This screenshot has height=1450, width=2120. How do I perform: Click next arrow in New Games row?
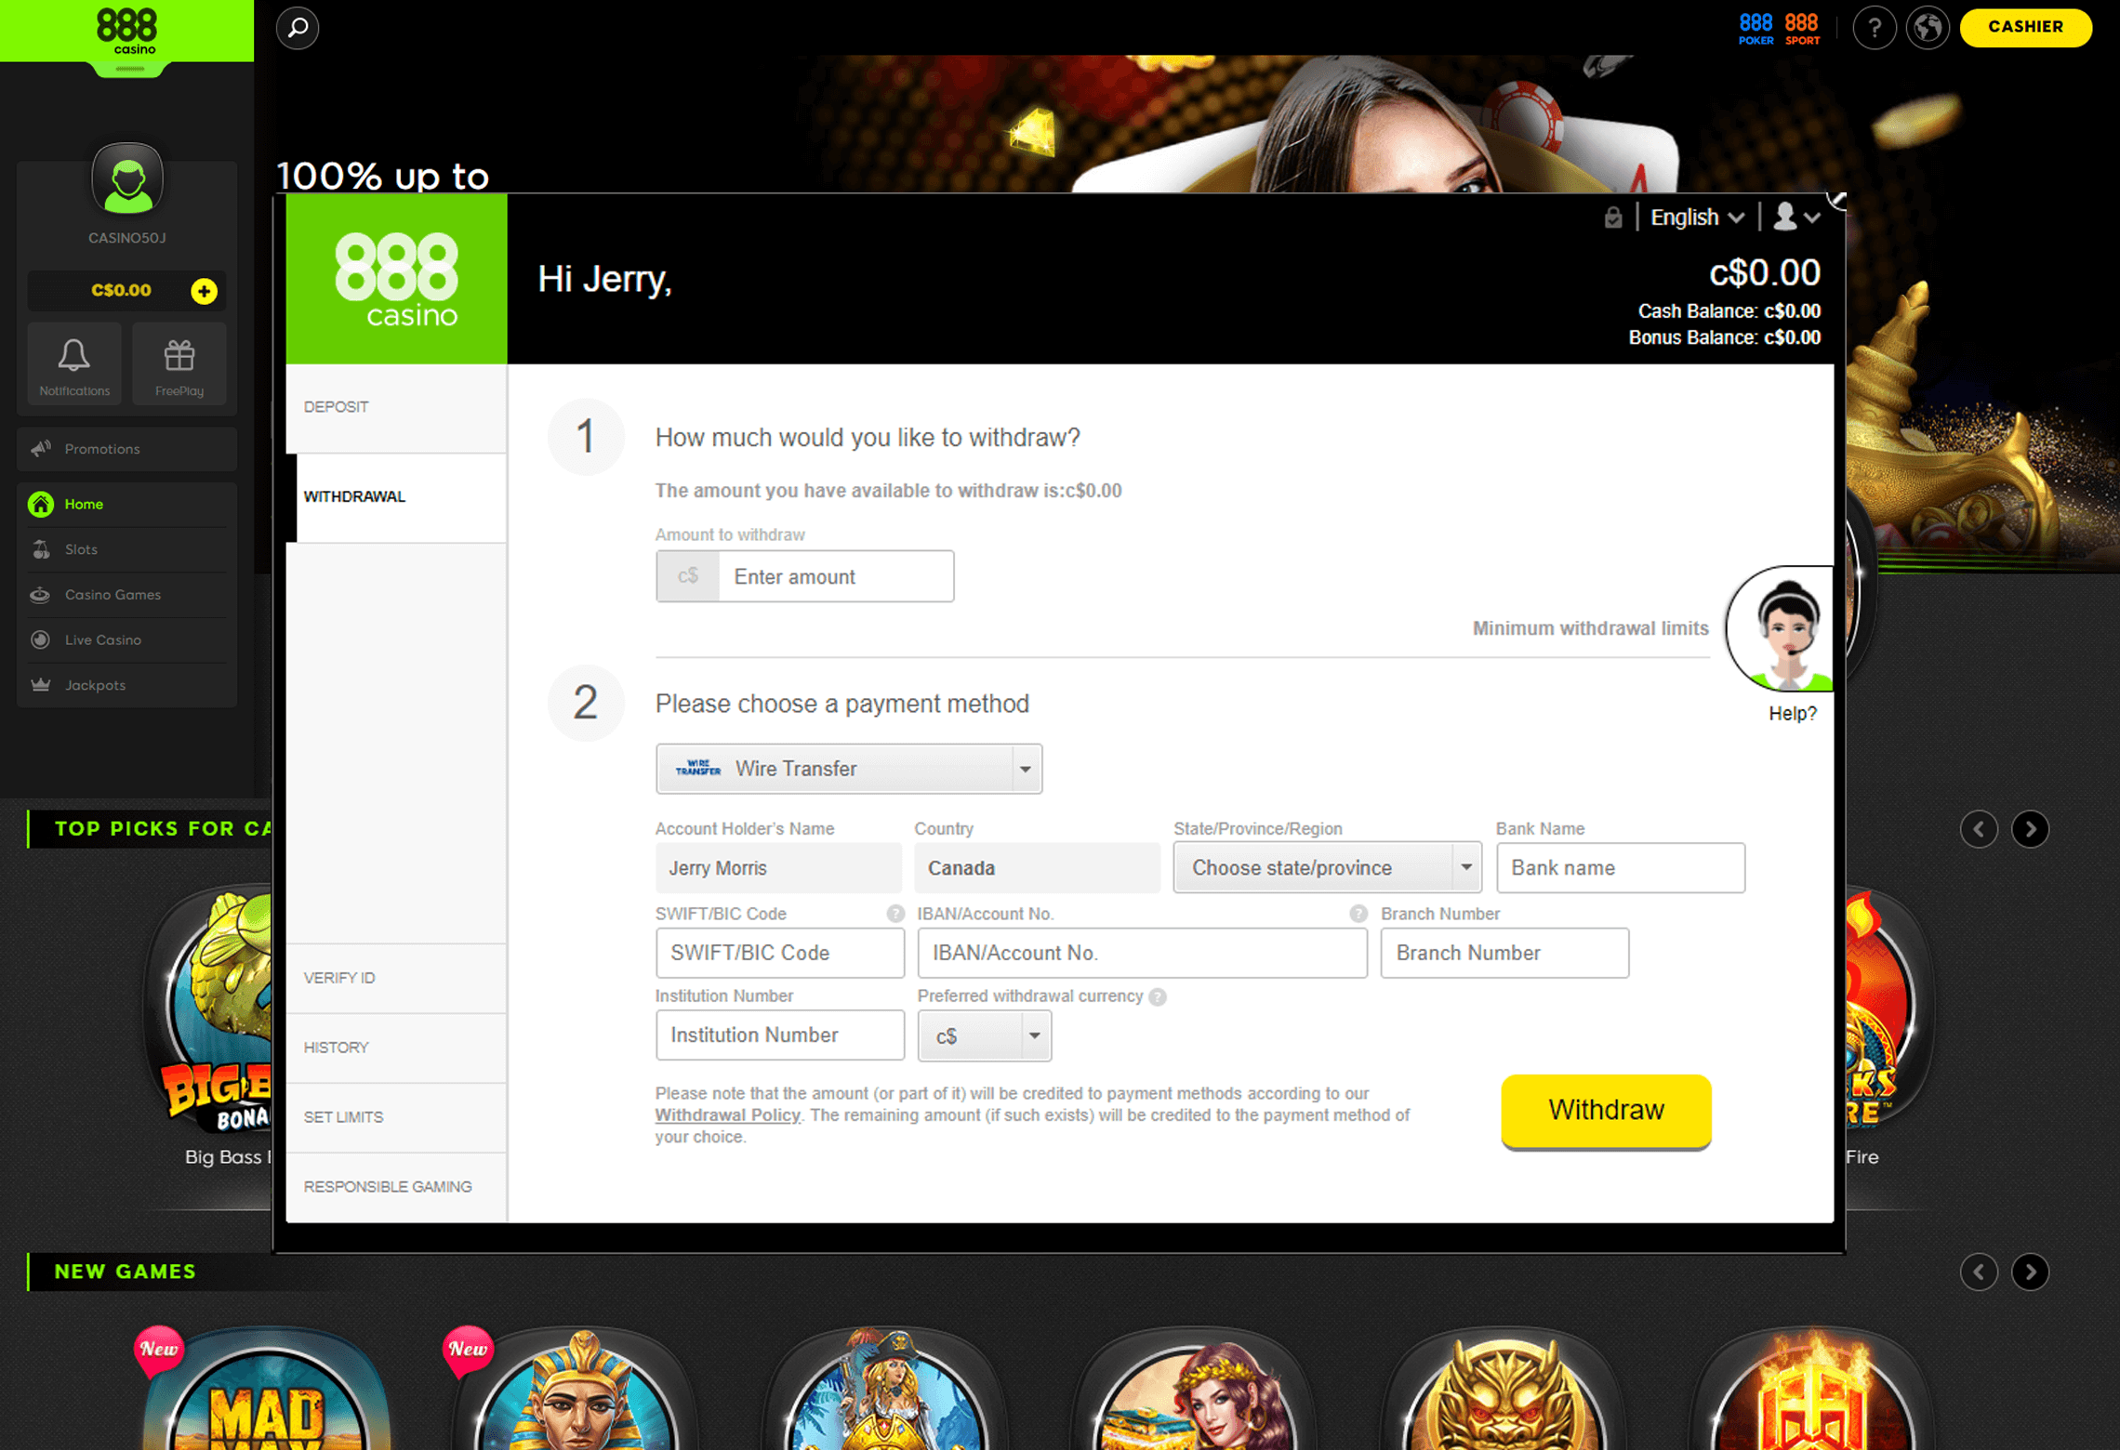(2030, 1272)
